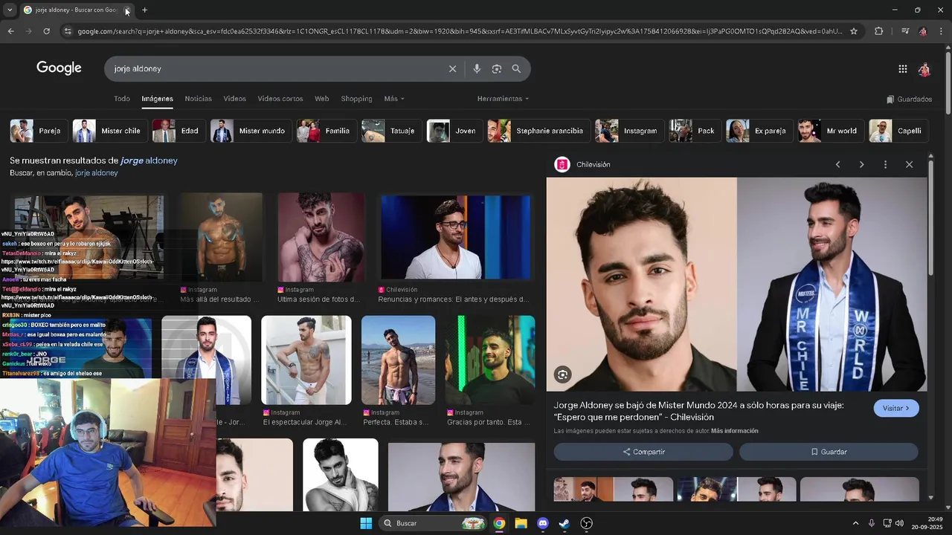952x535 pixels.
Task: Show the previous image in the preview panel
Action: 837,164
